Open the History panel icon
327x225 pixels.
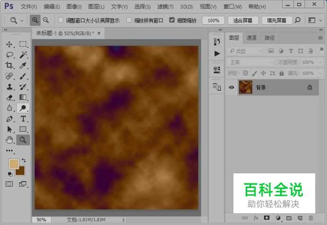[217, 42]
